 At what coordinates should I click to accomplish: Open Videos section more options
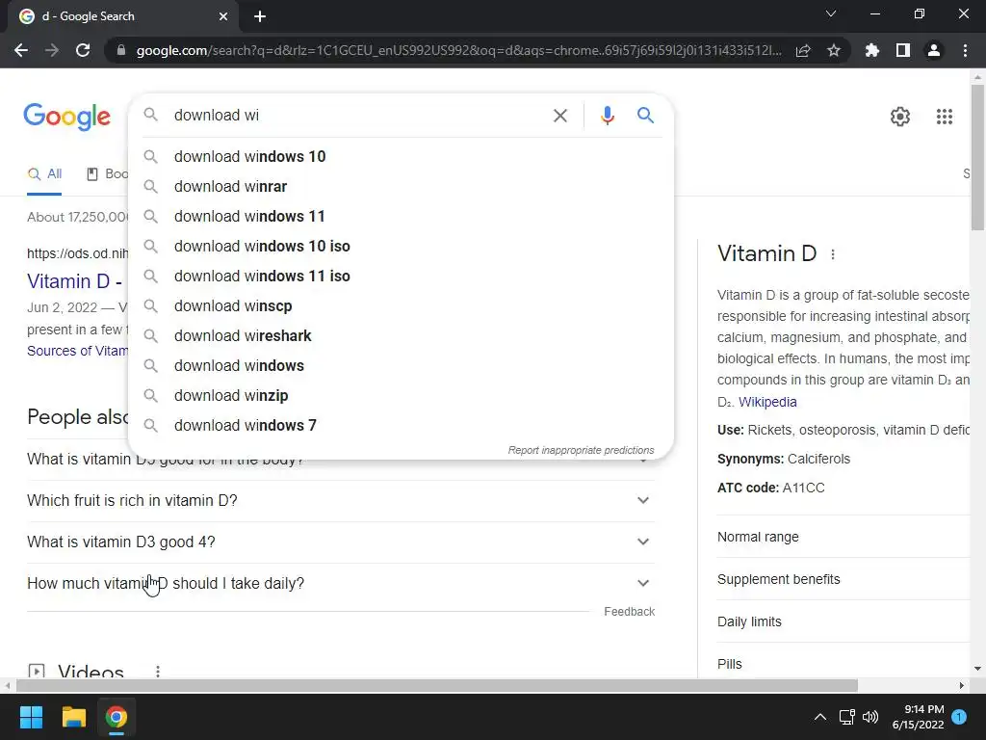[158, 671]
